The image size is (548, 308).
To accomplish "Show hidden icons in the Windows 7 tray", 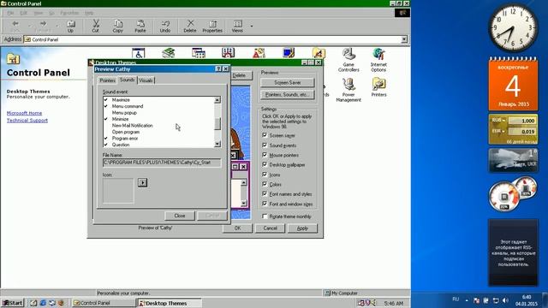I will (467, 300).
